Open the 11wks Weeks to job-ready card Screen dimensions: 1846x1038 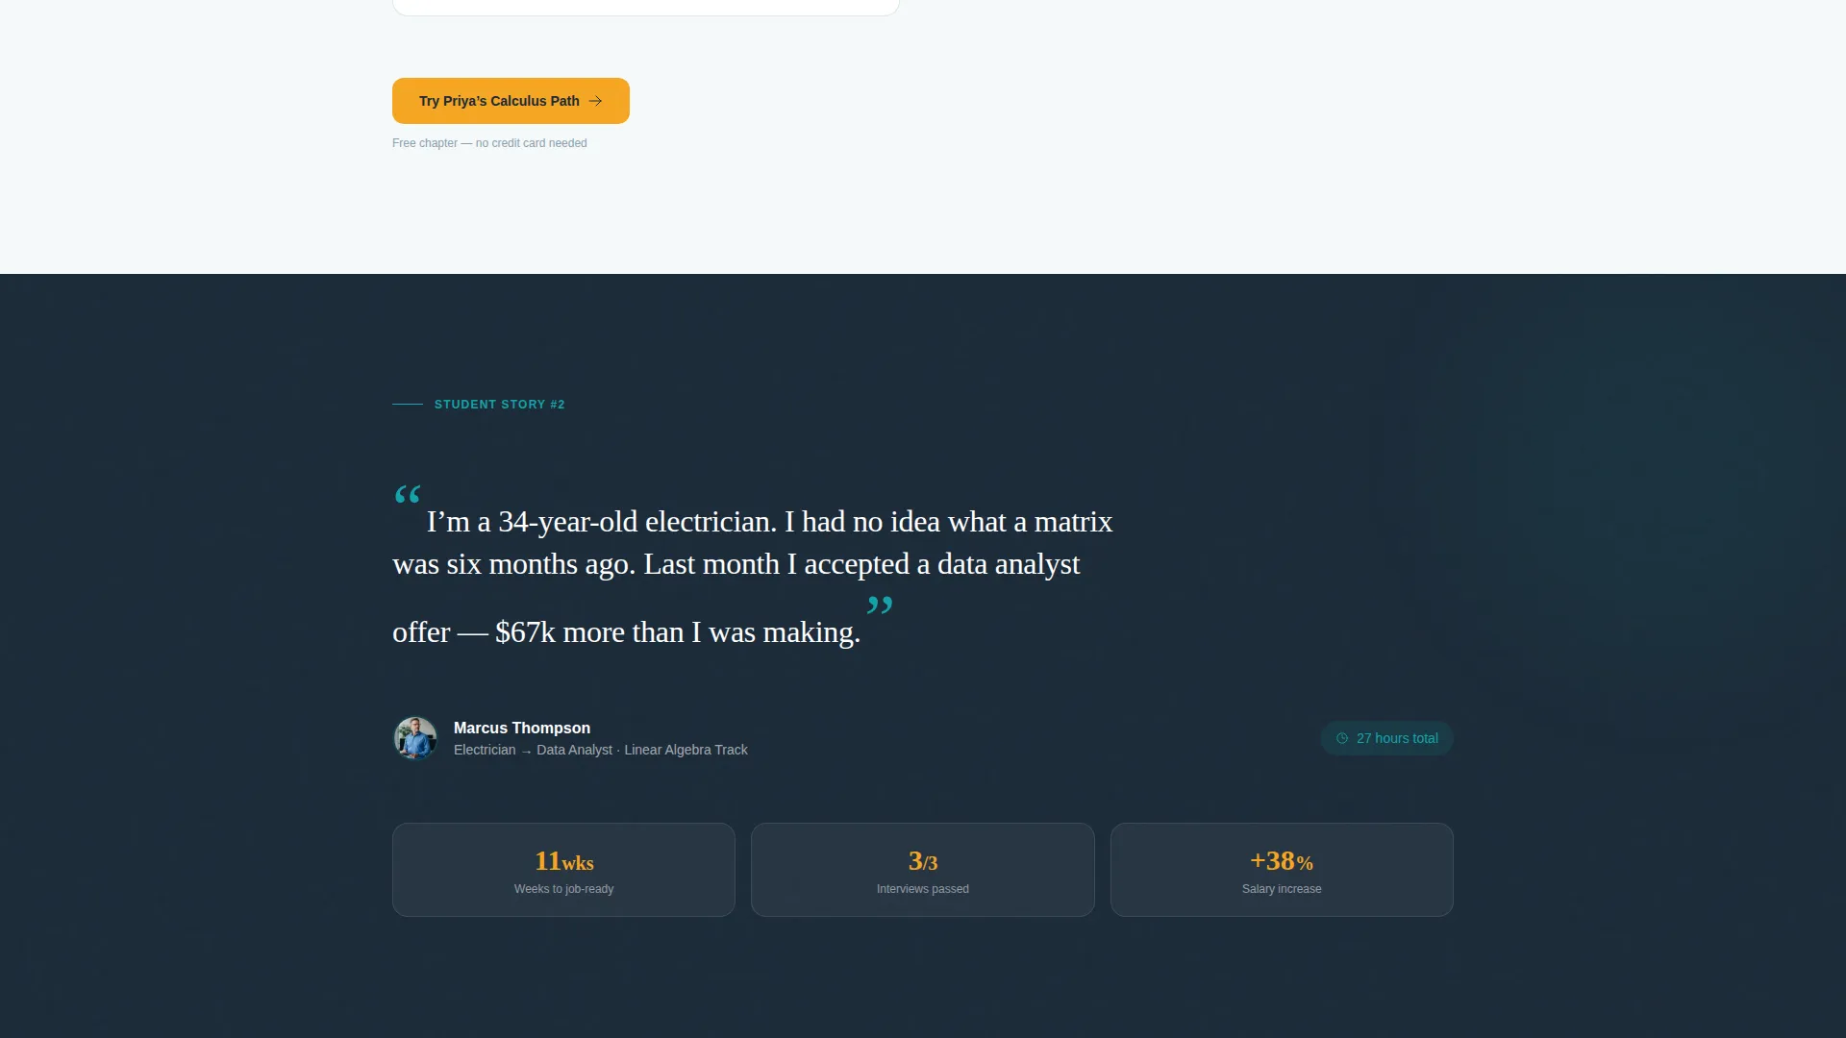563,870
